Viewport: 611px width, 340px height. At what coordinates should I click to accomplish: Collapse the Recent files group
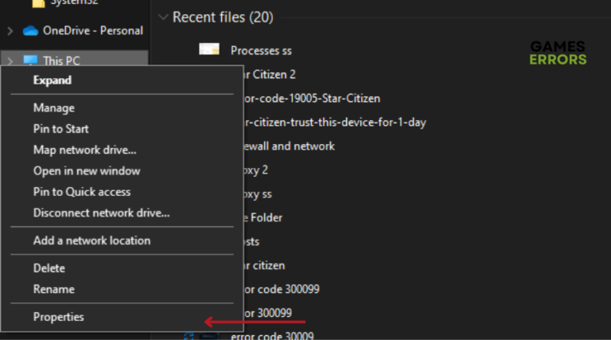click(x=163, y=17)
